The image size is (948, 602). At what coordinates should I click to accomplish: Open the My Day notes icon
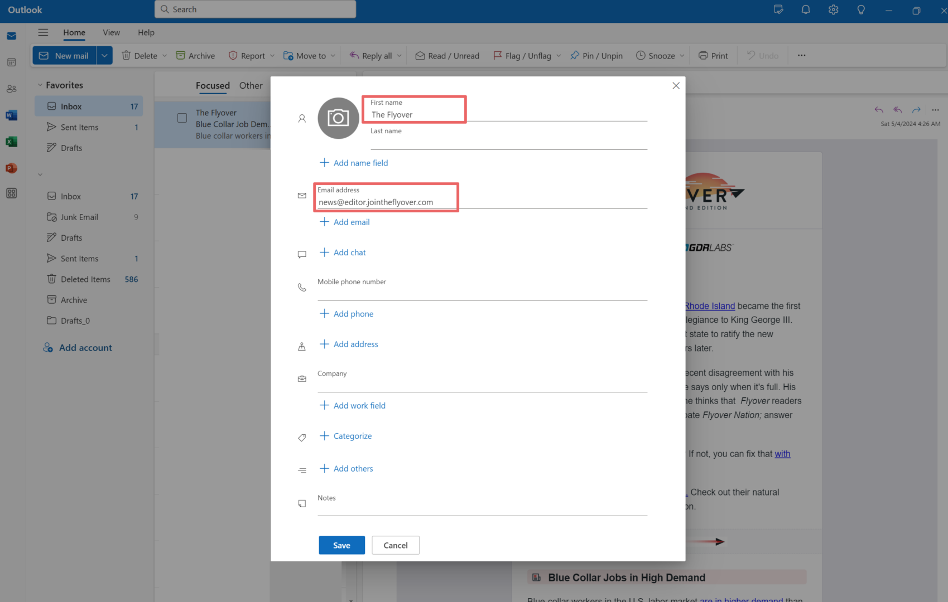tap(778, 9)
